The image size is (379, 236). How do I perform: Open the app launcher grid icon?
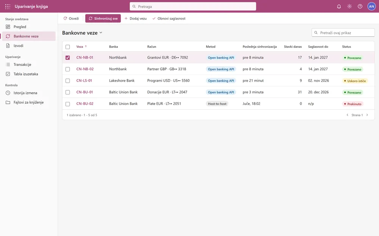(8, 6)
